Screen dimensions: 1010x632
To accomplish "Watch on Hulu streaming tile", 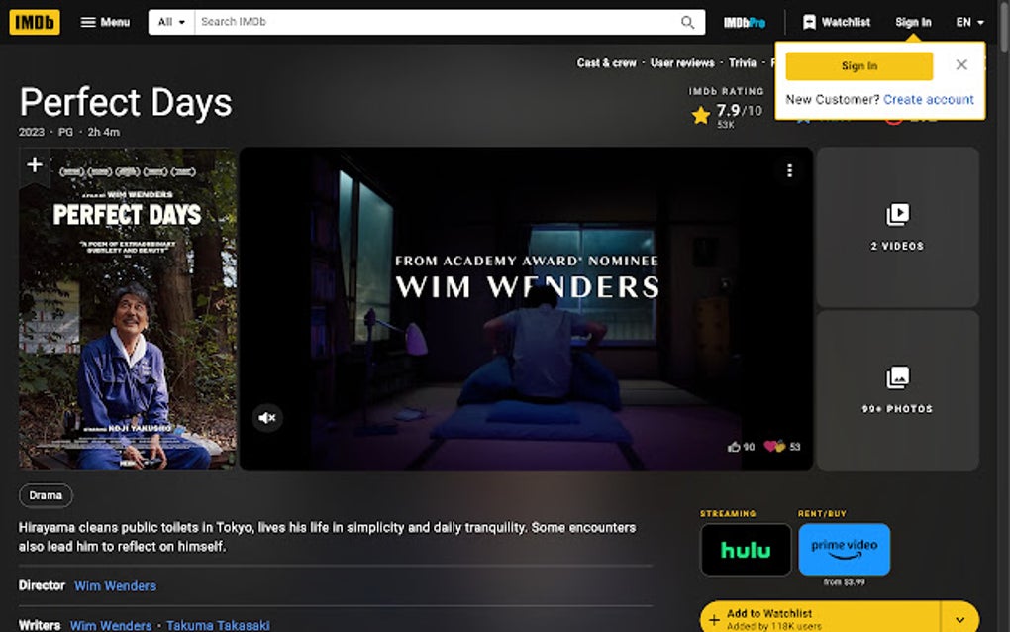I will 746,550.
